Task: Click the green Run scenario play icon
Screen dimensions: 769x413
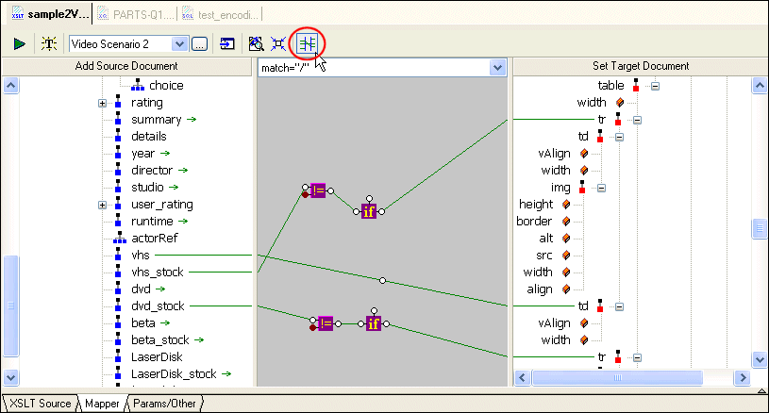Action: click(x=19, y=43)
